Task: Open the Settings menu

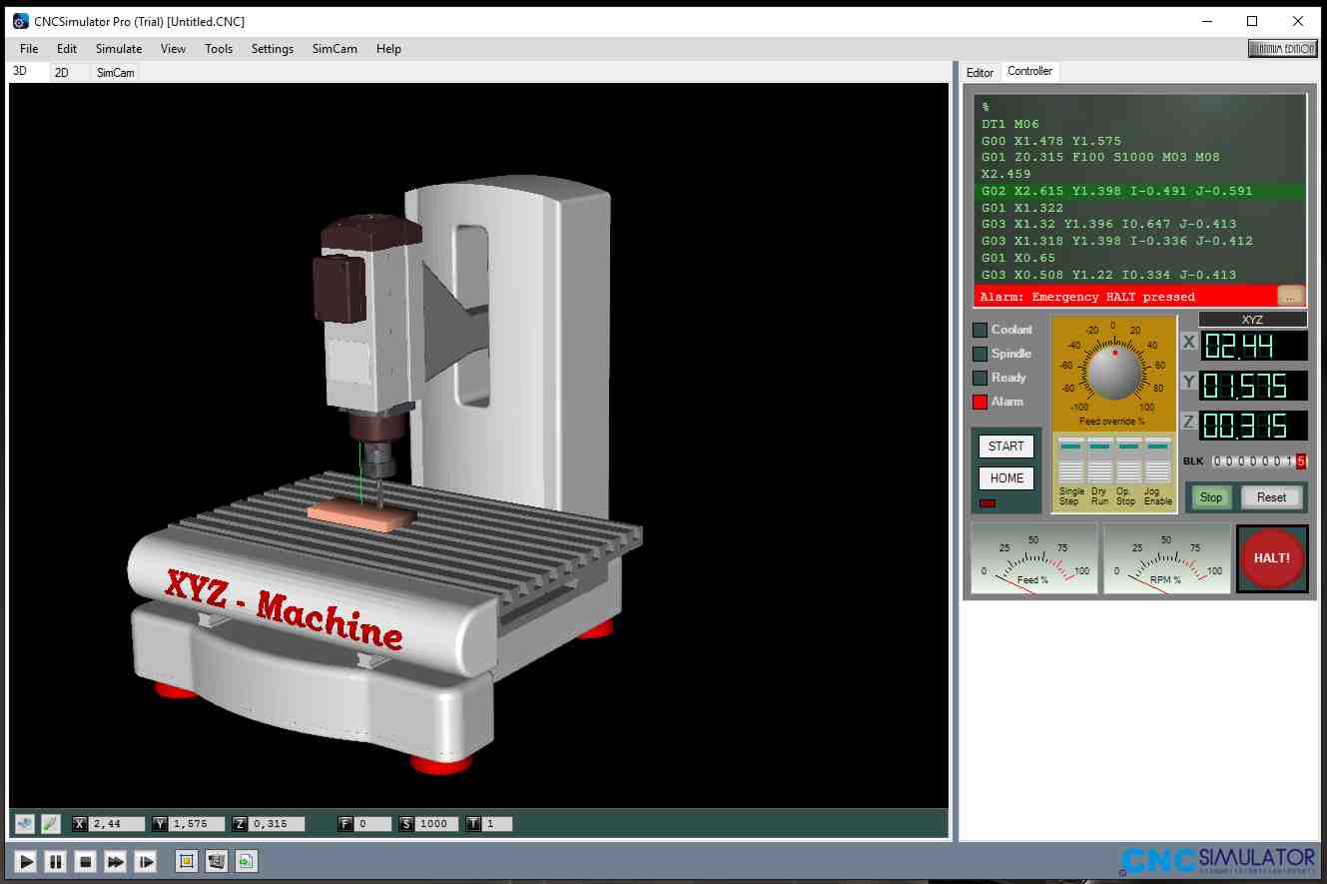Action: [272, 49]
